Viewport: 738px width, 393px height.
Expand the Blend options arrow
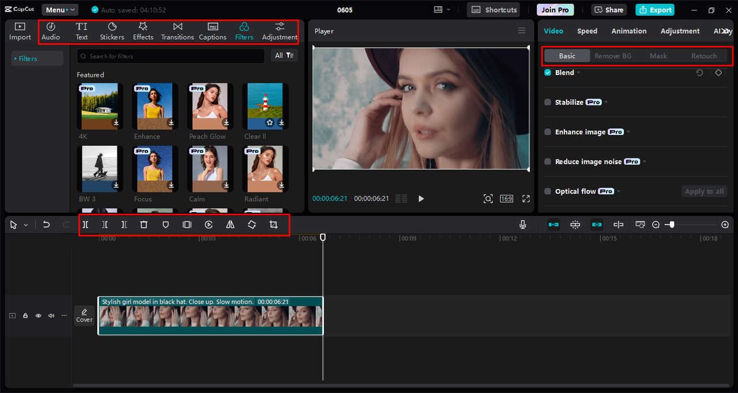click(578, 73)
